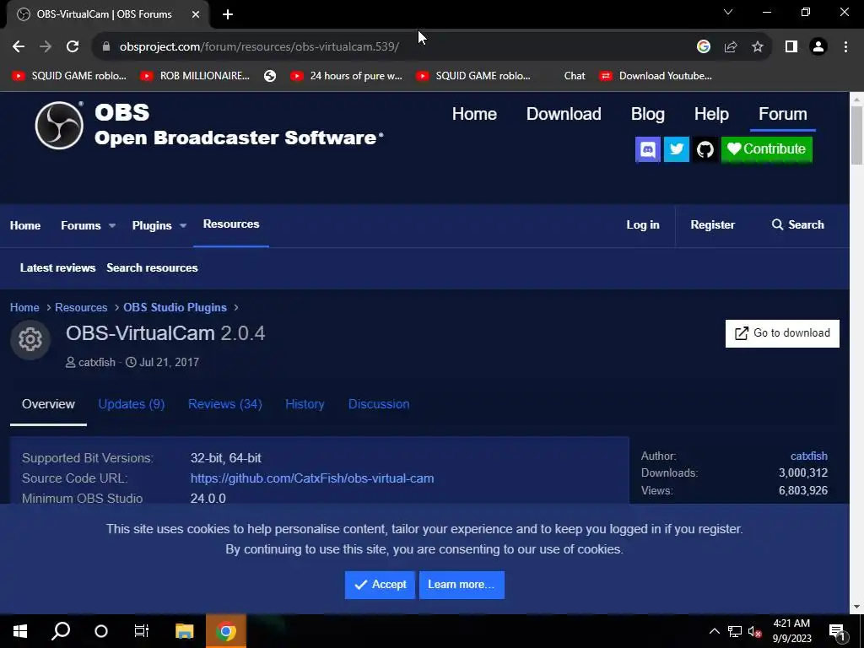Bookmark this tab with the star icon

(758, 47)
